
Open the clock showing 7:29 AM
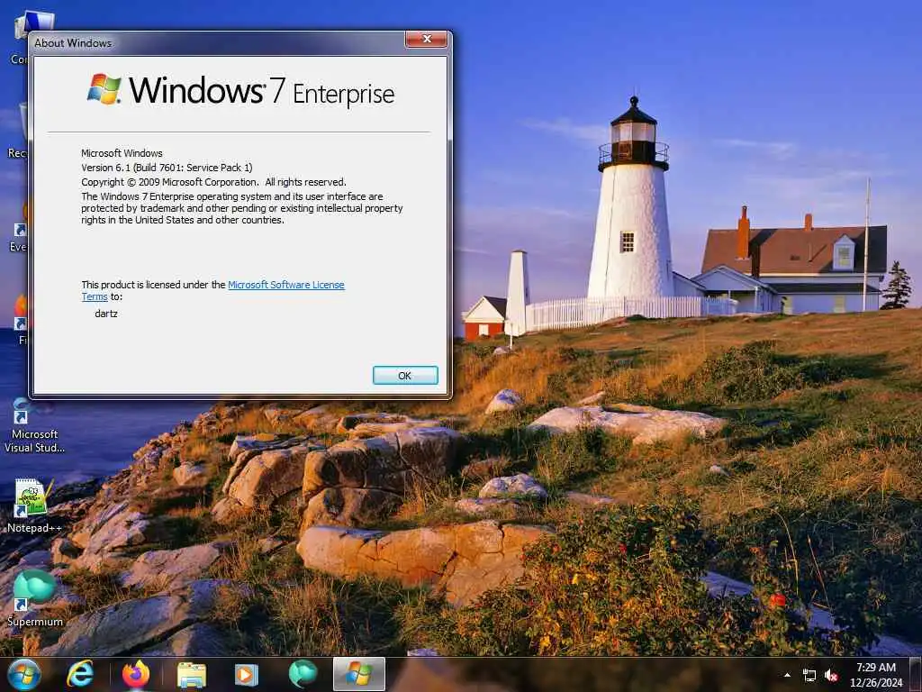point(875,675)
